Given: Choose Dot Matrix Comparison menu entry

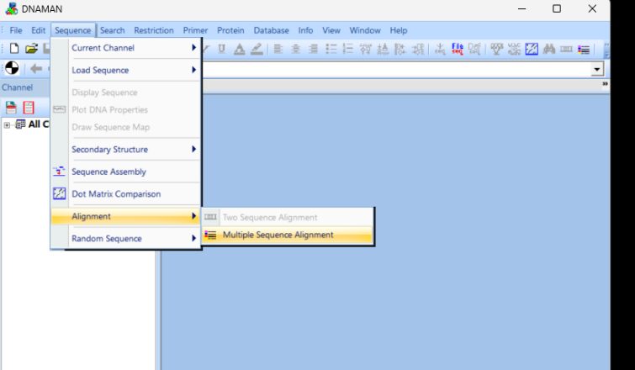Looking at the screenshot, I should (126, 194).
